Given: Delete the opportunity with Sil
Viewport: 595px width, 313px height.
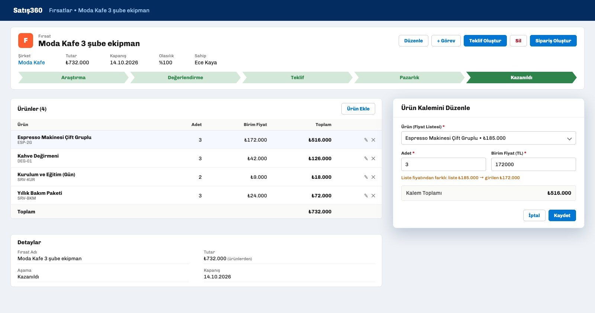Looking at the screenshot, I should [518, 41].
